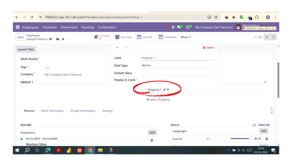This screenshot has width=296, height=166.
Task: Open the More actions dropdown
Action: pyautogui.click(x=186, y=37)
